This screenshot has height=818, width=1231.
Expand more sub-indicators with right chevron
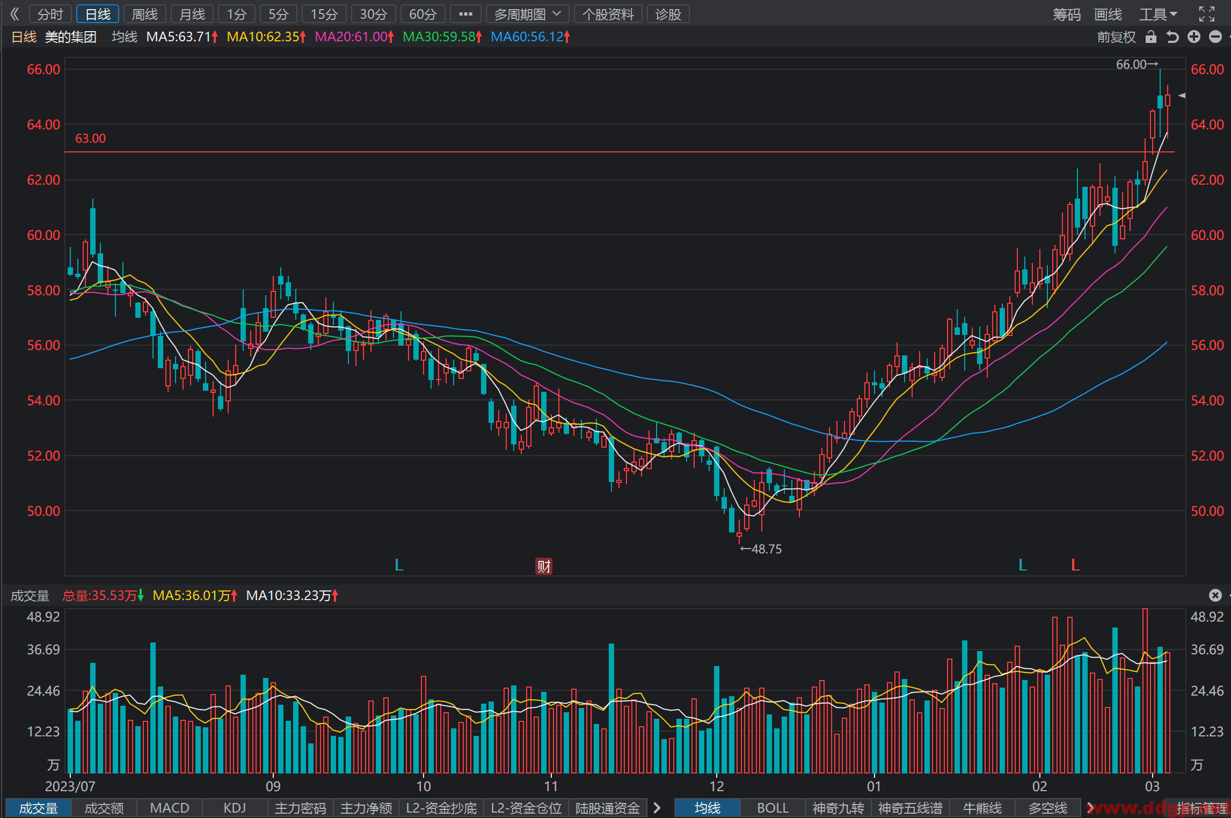click(657, 808)
